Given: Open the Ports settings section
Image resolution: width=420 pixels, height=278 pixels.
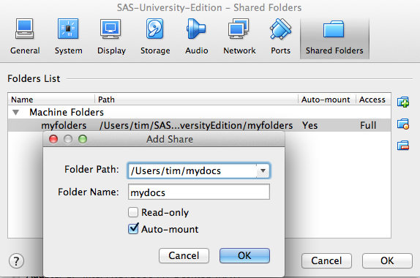Looking at the screenshot, I should click(x=280, y=37).
